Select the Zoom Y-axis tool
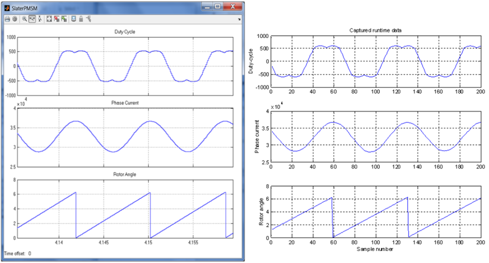 pyautogui.click(x=40, y=19)
